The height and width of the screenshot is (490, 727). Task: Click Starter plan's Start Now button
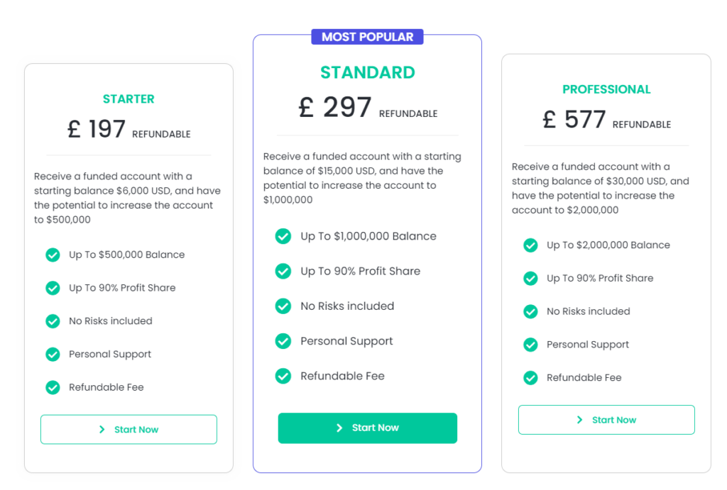click(x=129, y=429)
